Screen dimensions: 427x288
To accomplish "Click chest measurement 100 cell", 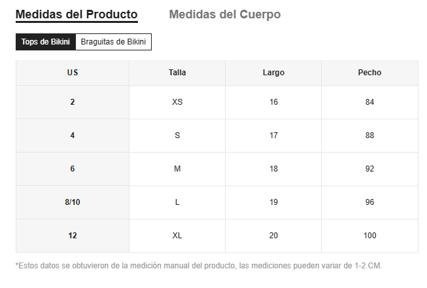I will (369, 236).
